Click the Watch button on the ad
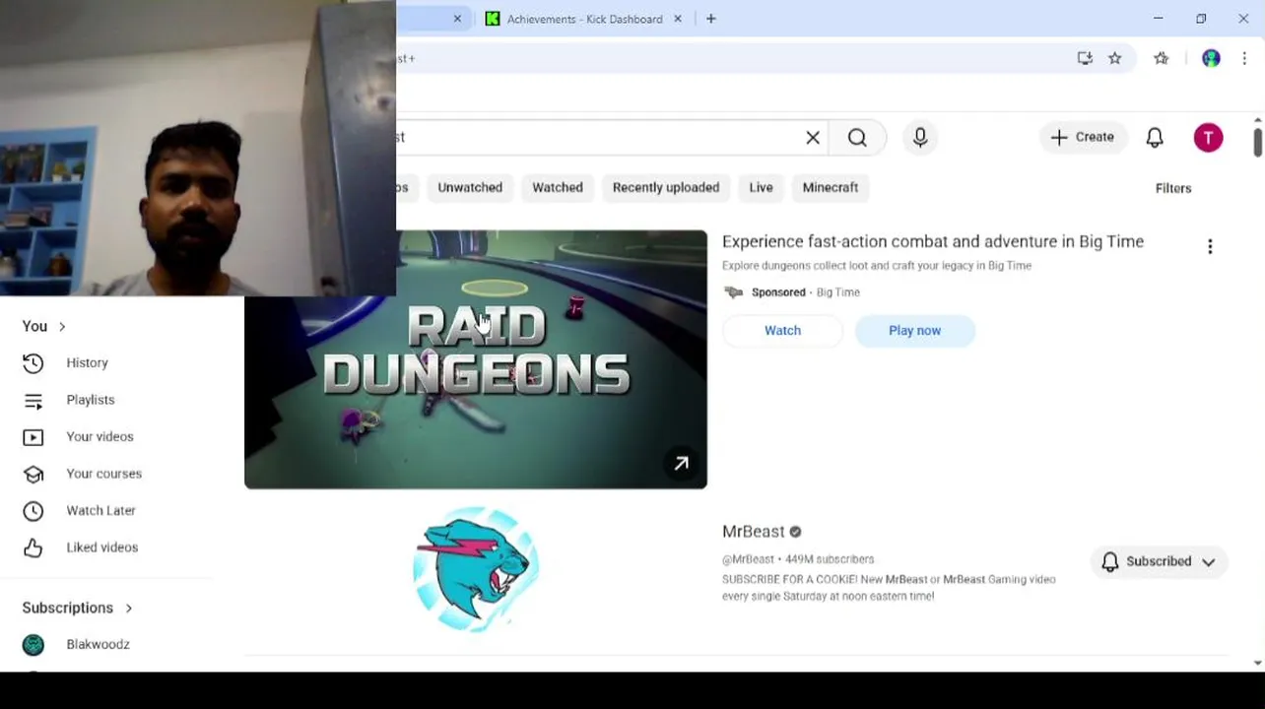Image resolution: width=1265 pixels, height=709 pixels. point(782,331)
